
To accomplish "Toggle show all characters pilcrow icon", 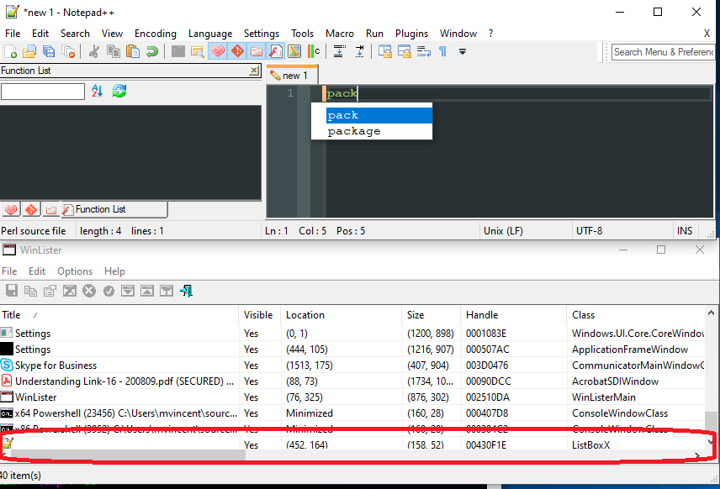I will point(442,52).
